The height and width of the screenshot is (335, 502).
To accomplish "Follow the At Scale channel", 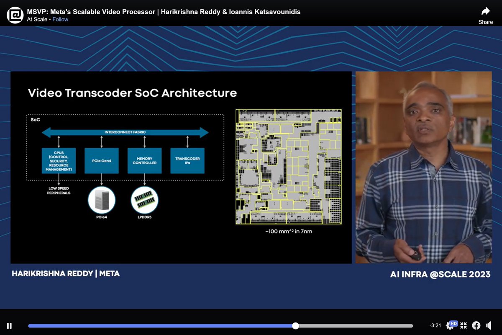I will pos(60,19).
